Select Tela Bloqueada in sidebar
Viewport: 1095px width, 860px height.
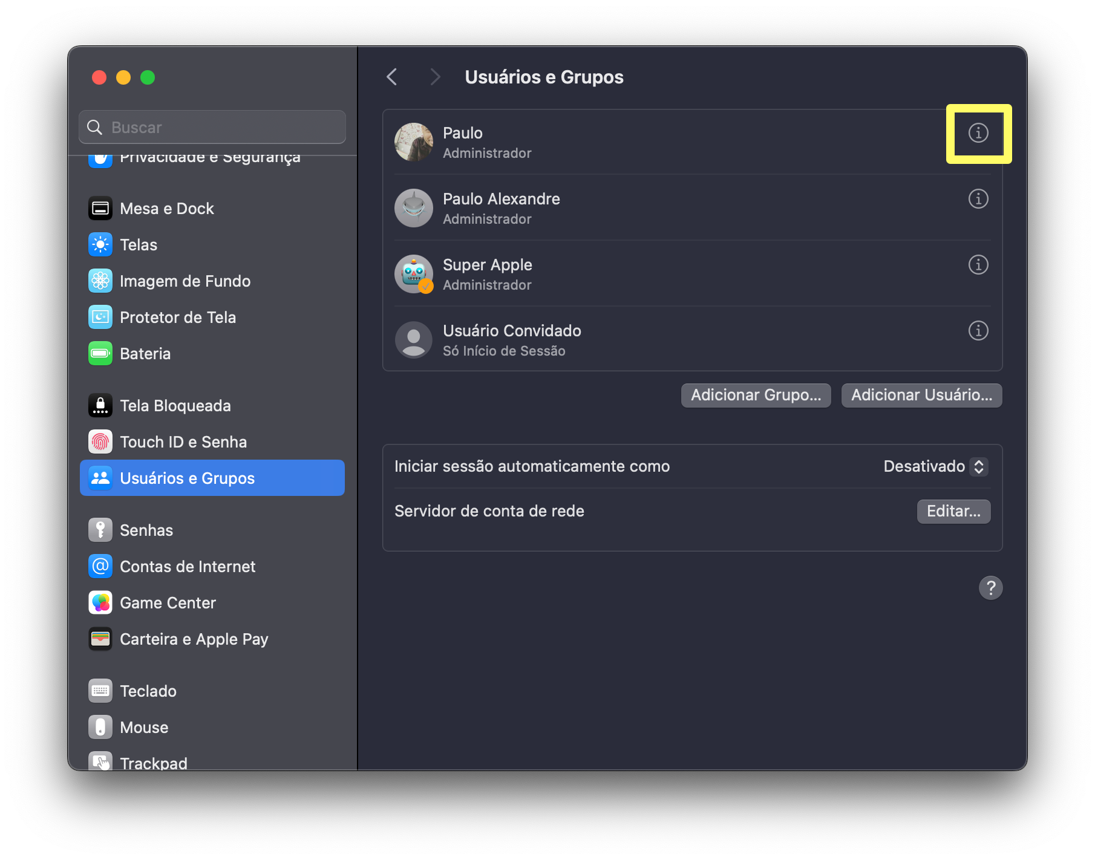pos(175,406)
